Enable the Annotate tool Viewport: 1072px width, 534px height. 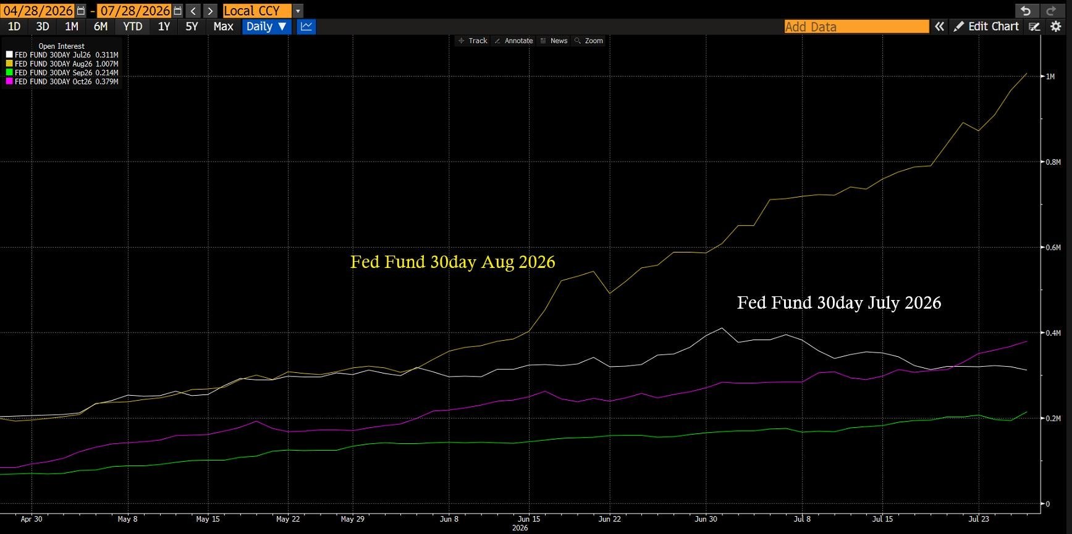(x=513, y=41)
